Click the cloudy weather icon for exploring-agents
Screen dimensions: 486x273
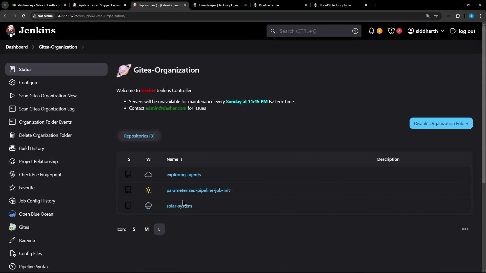point(148,174)
